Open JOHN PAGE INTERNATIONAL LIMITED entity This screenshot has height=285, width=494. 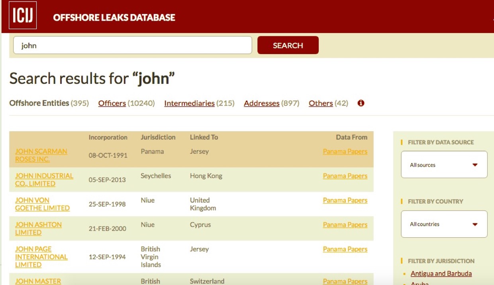pos(41,257)
